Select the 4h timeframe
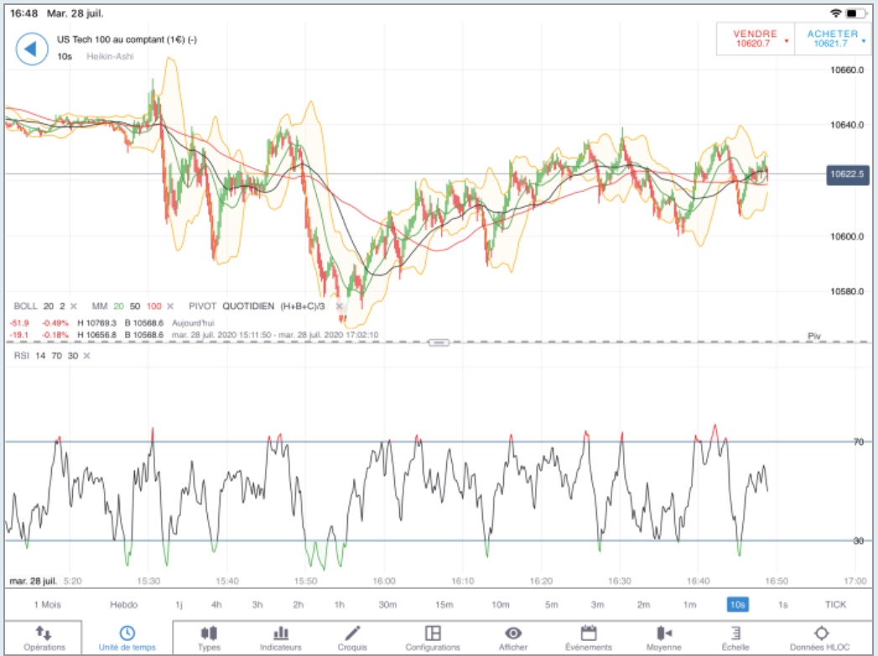The height and width of the screenshot is (656, 878). point(216,605)
